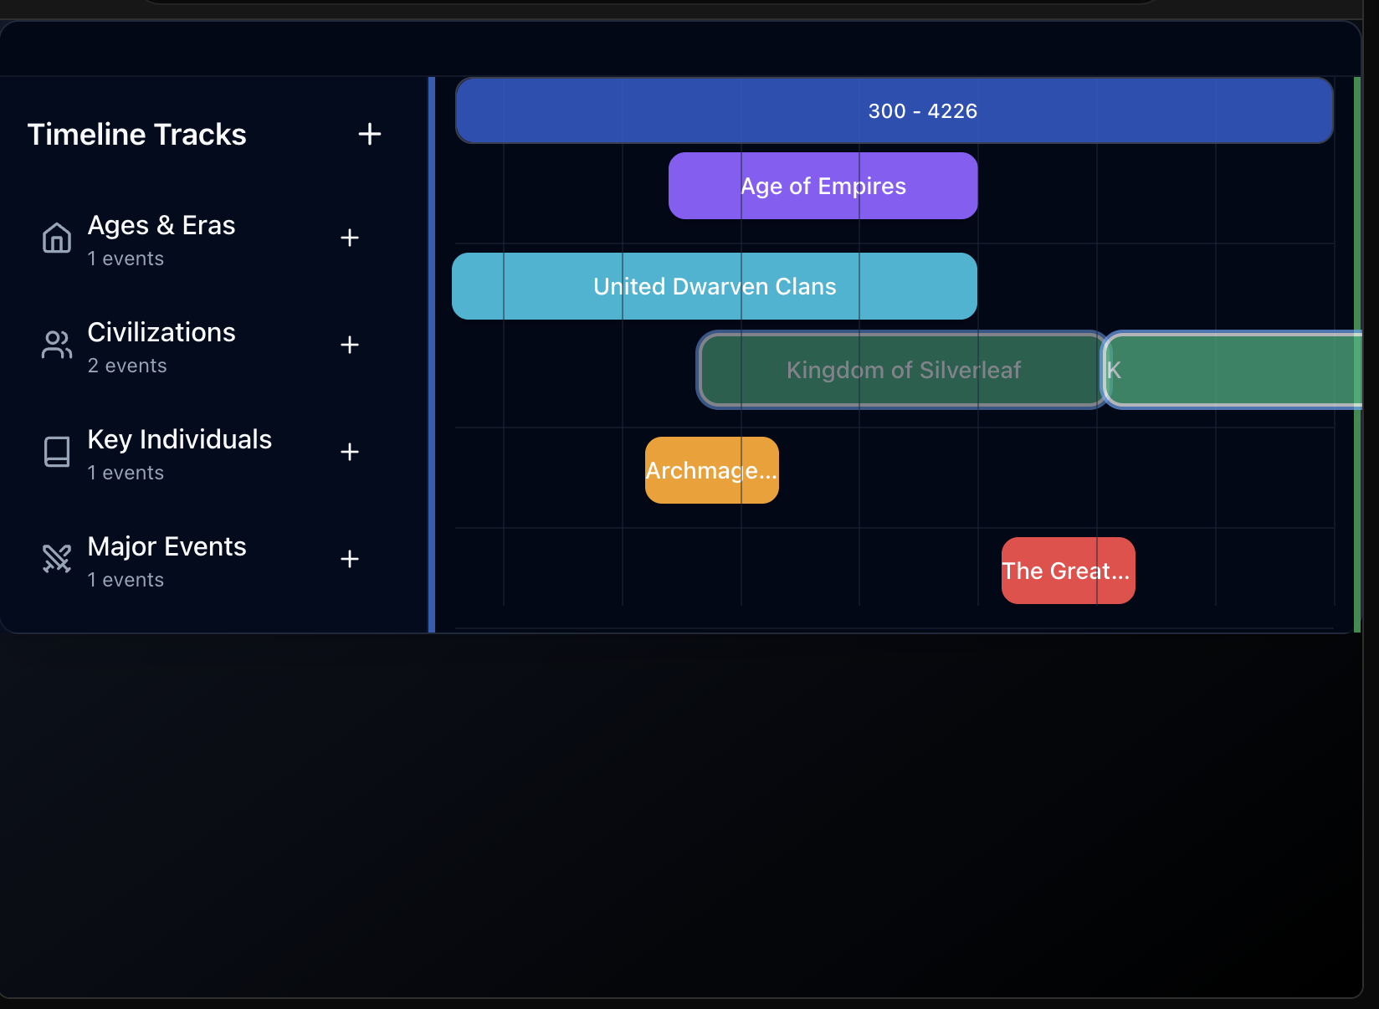Click the 1 events count under Key Individuals
This screenshot has height=1009, width=1379.
tap(126, 473)
